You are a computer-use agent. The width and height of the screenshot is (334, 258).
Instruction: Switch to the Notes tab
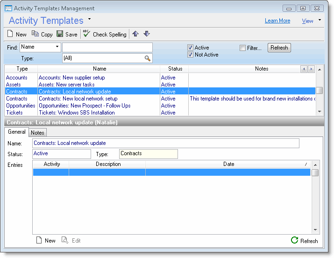pyautogui.click(x=37, y=133)
